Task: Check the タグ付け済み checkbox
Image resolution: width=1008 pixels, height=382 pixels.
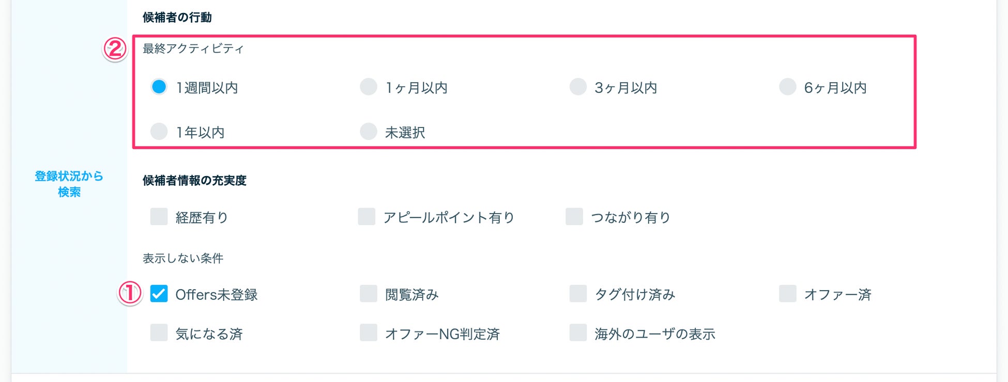Action: (577, 294)
